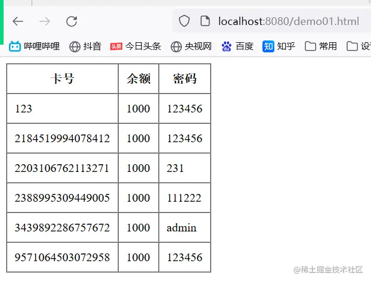This screenshot has height=282, width=371.
Task: Open the 知乎 bookmark
Action: point(279,46)
